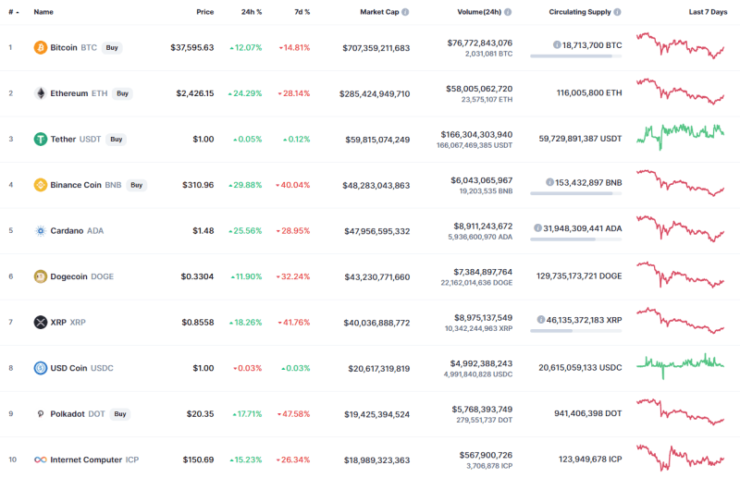Click the Internet Computer infinity logo
This screenshot has width=740, height=478.
click(x=41, y=460)
